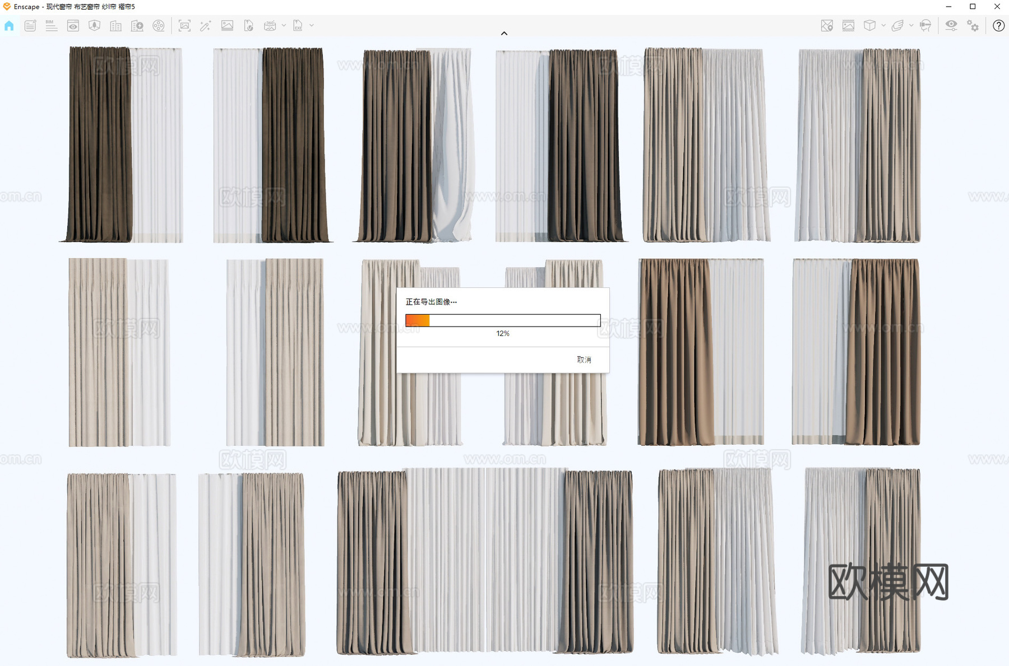This screenshot has width=1009, height=666.
Task: Expand the cube projection dropdown arrow
Action: click(x=883, y=26)
